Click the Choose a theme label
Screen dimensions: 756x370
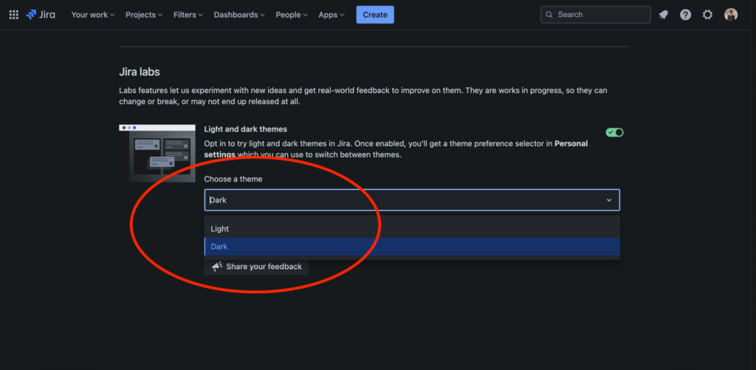(x=233, y=179)
